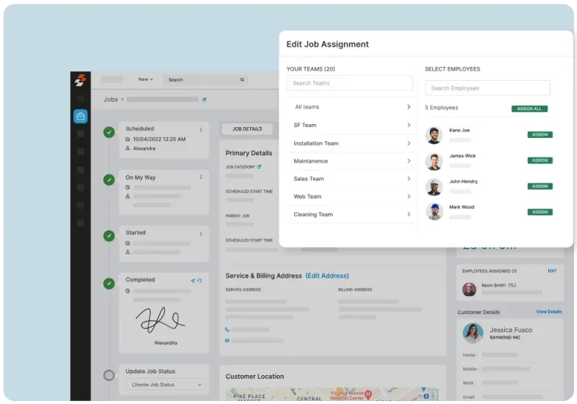Click the location arrow icon on Completed card
Viewport: 577px width, 404px height.
click(193, 281)
